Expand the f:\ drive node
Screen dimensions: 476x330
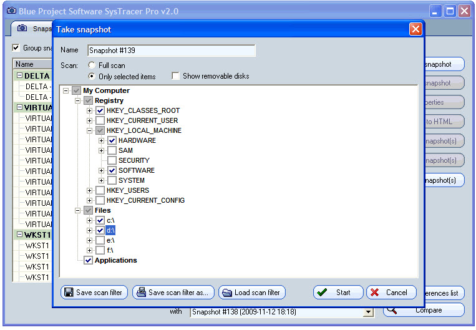pos(89,250)
